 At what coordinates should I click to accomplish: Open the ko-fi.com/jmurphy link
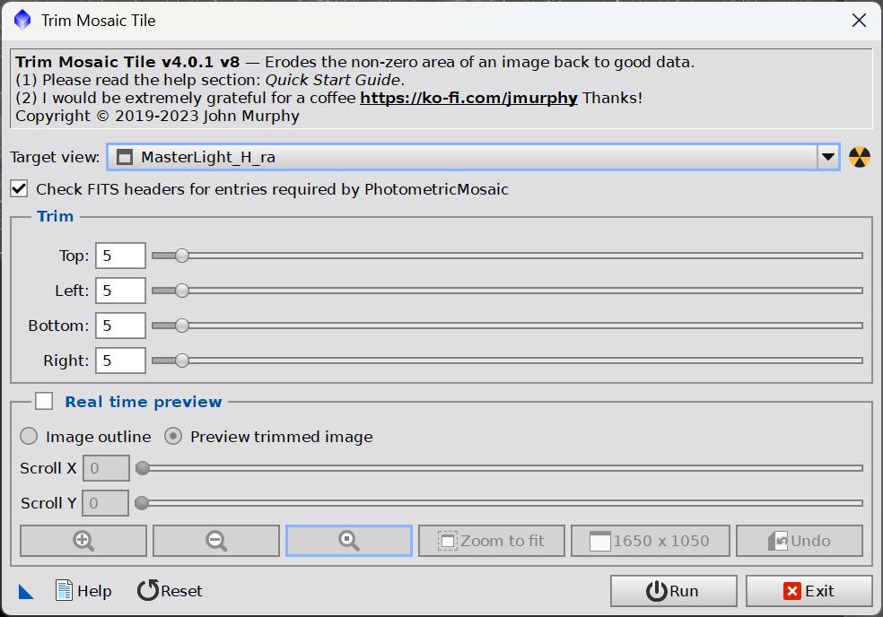tap(468, 98)
